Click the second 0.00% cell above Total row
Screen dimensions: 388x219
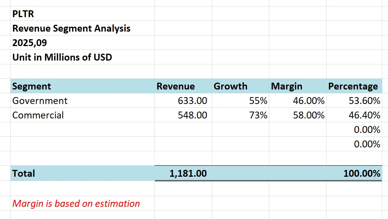tap(354, 144)
